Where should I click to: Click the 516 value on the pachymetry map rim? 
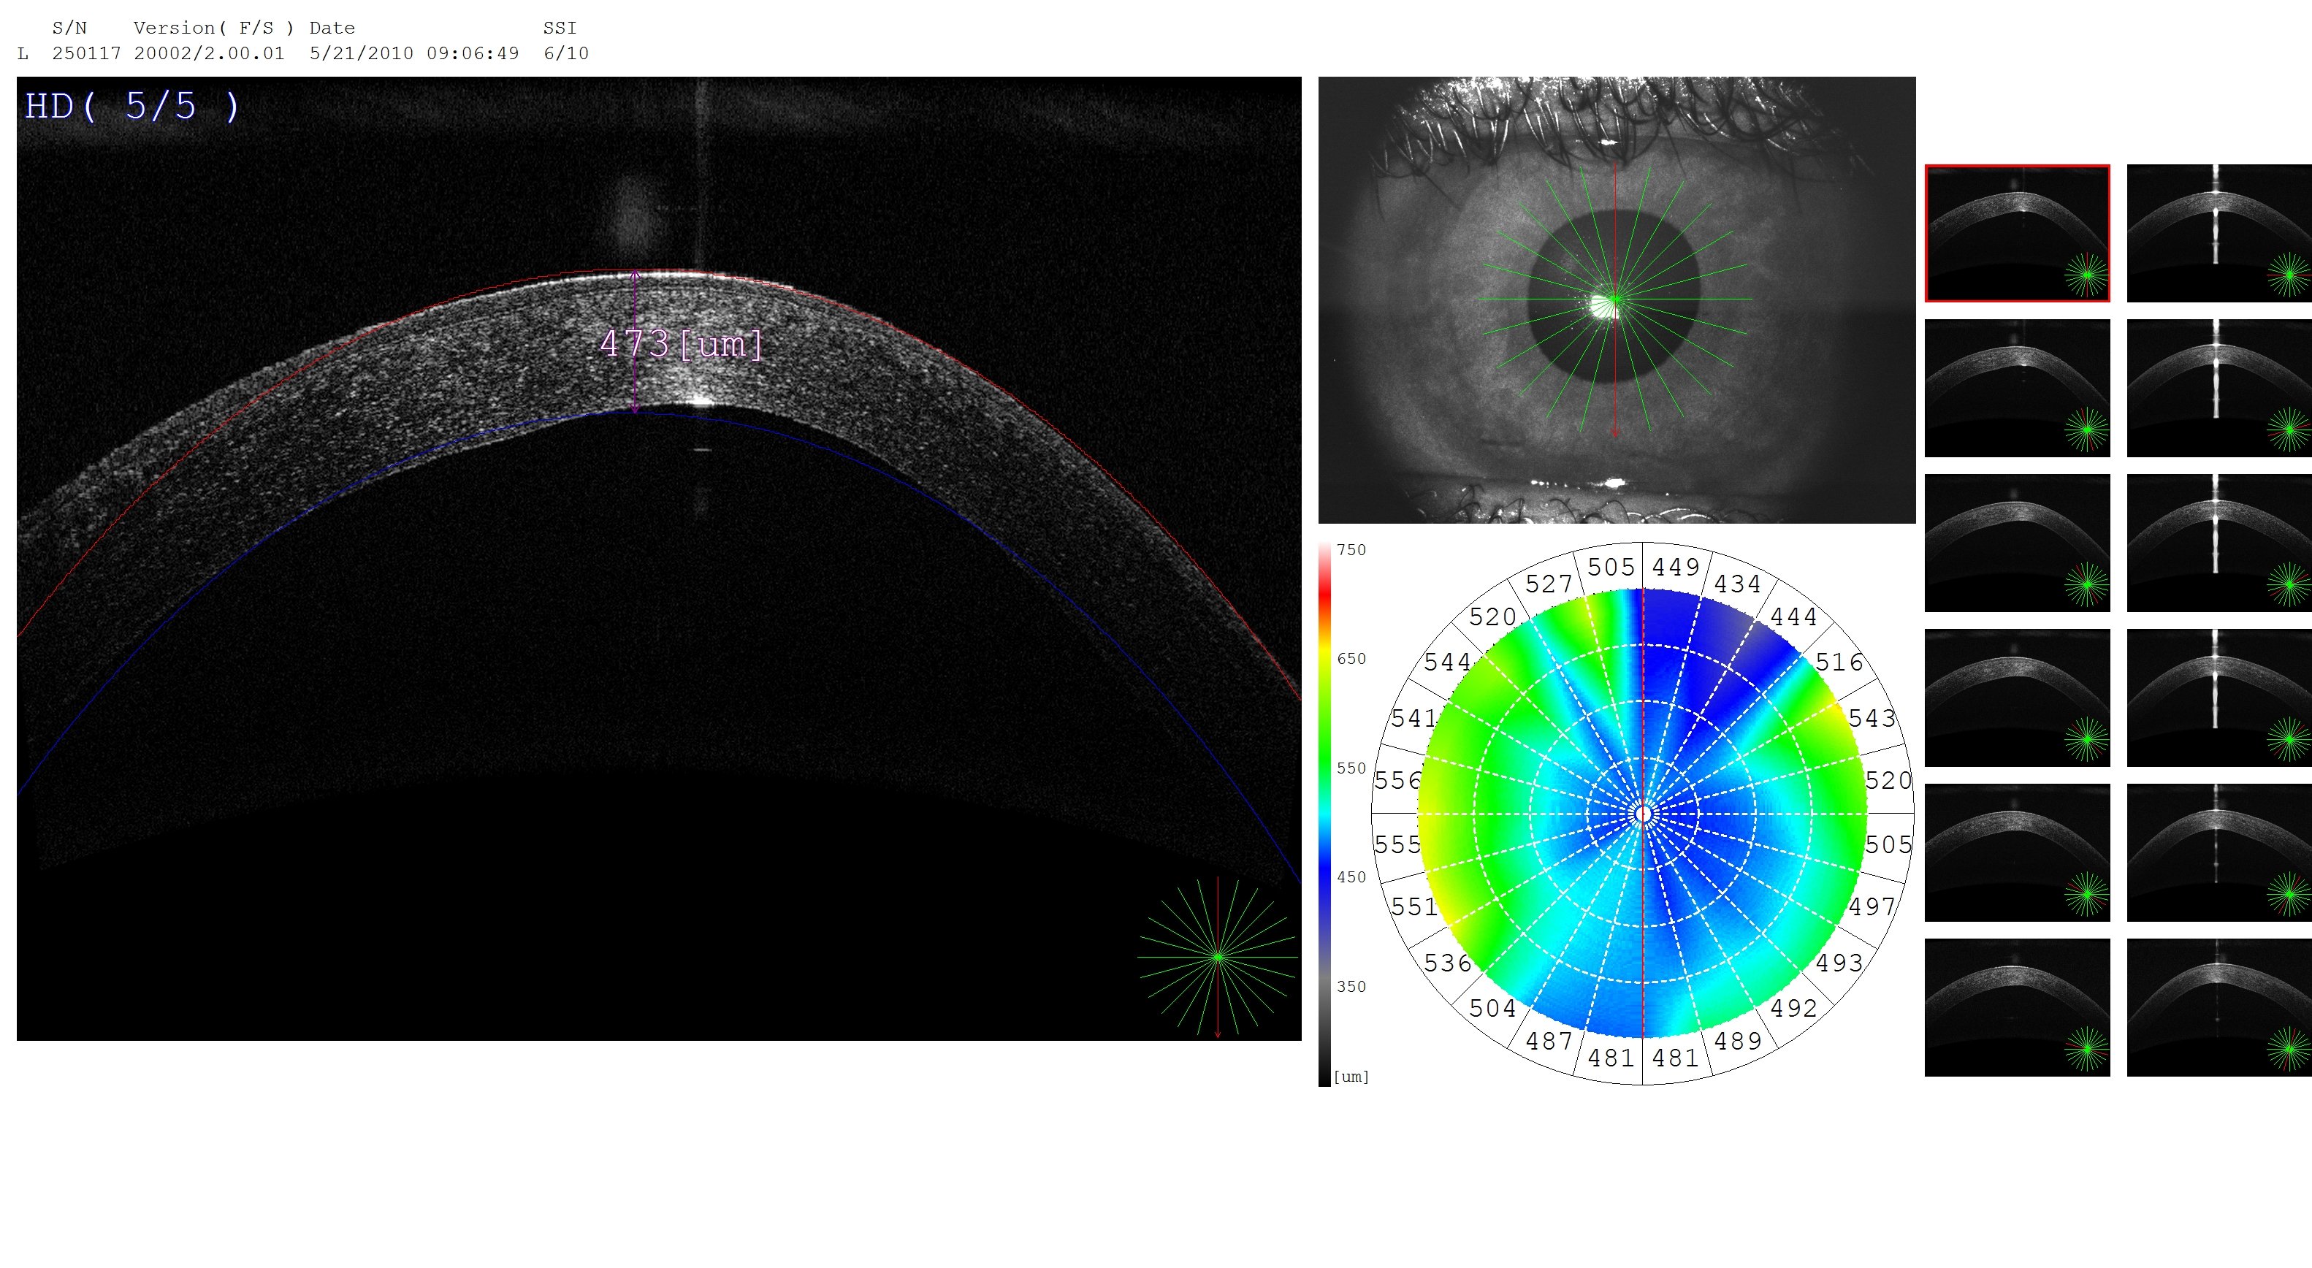click(x=1840, y=662)
